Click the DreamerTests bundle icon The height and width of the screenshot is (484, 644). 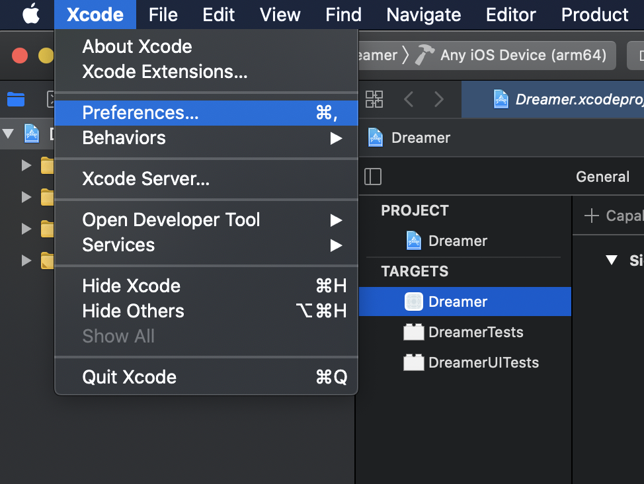pyautogui.click(x=414, y=332)
